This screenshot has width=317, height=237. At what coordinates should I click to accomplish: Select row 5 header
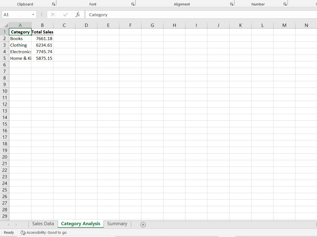[x=4, y=58]
